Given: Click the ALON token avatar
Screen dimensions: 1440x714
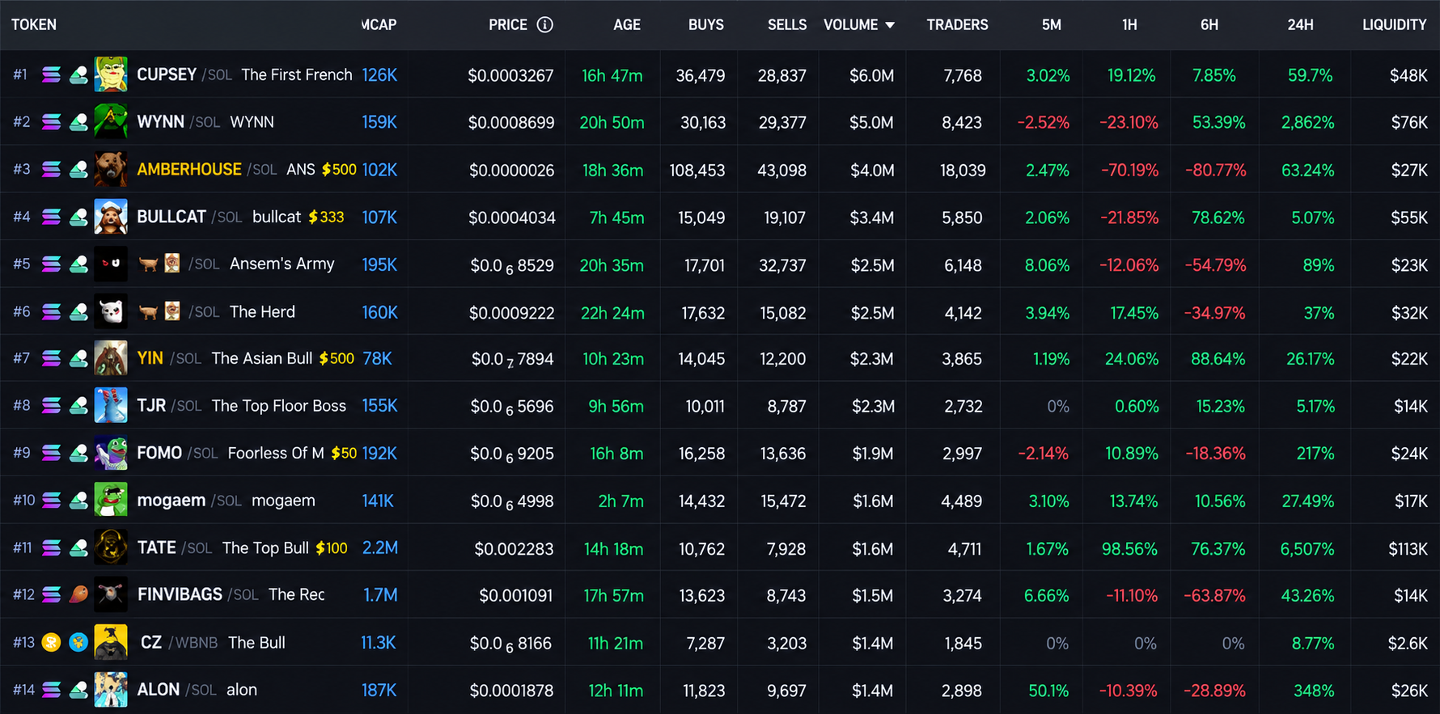Looking at the screenshot, I should (111, 690).
